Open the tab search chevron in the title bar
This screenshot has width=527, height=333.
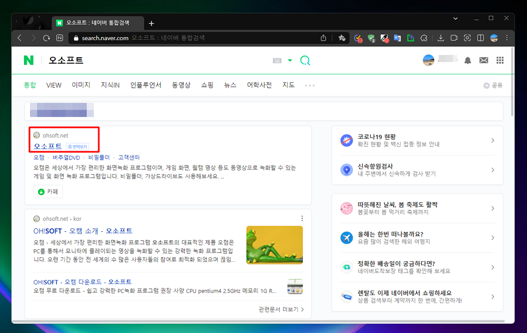pyautogui.click(x=456, y=18)
